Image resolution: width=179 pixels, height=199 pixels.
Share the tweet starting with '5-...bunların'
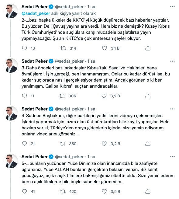click(x=148, y=191)
